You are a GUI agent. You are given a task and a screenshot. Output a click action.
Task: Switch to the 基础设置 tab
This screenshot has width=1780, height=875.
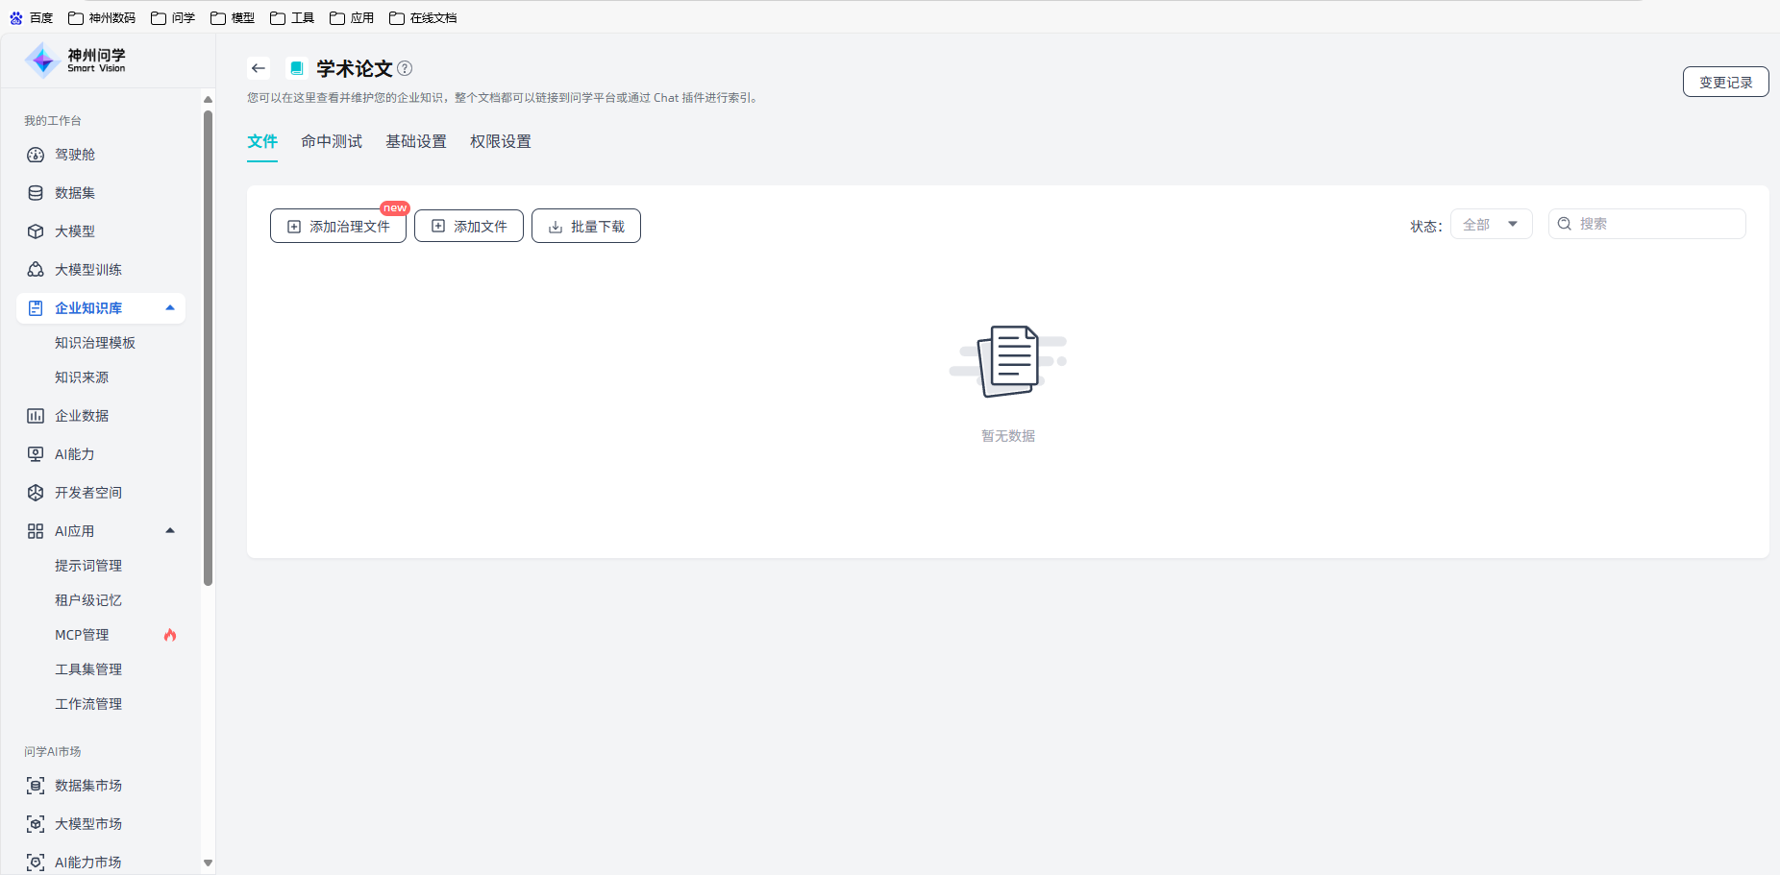pos(416,142)
